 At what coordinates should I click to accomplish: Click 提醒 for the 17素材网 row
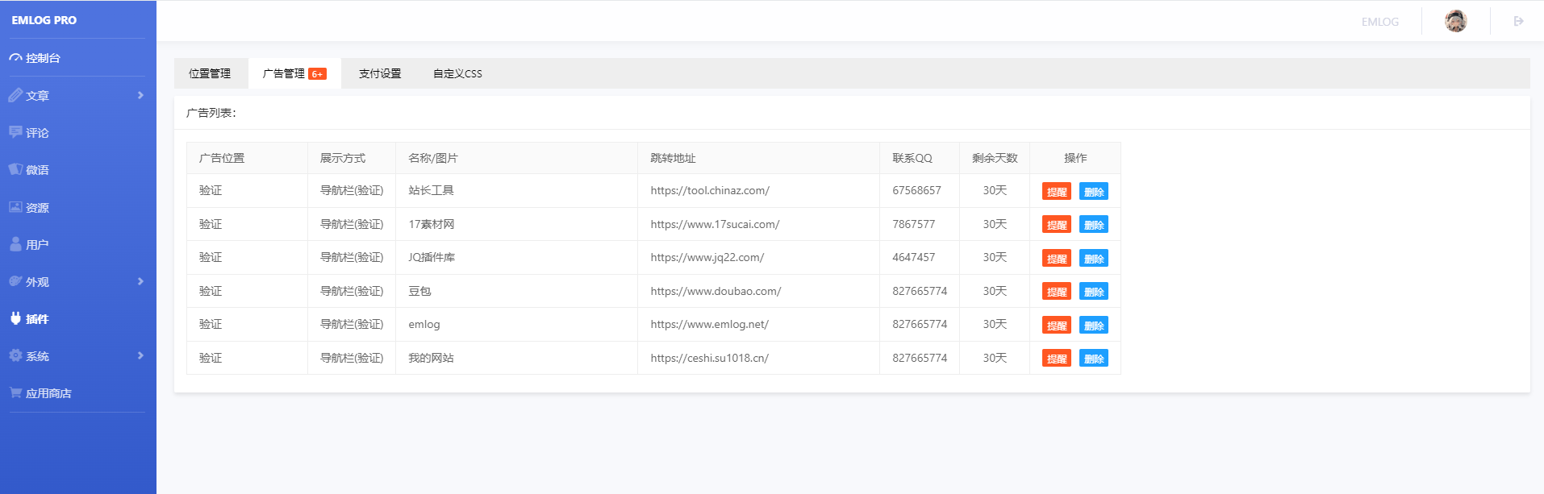[1057, 225]
